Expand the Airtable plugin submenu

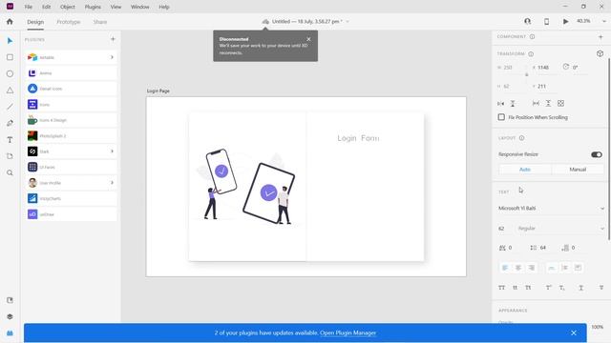click(x=112, y=57)
